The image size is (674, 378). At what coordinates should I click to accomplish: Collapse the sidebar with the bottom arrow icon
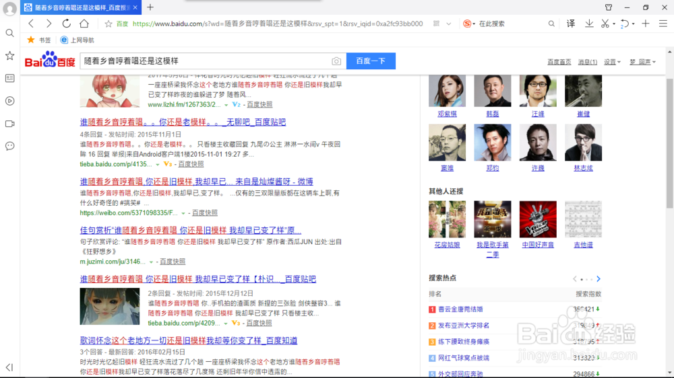pos(9,367)
